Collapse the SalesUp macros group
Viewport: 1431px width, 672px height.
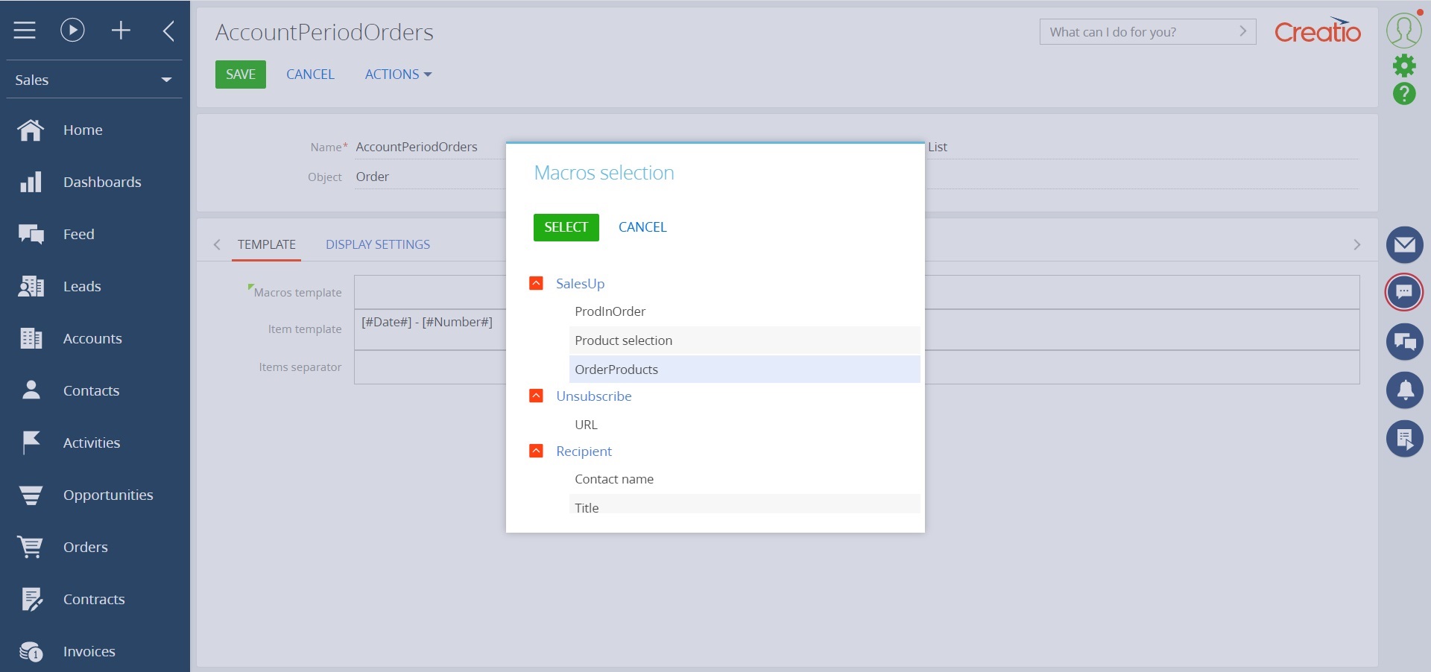536,283
